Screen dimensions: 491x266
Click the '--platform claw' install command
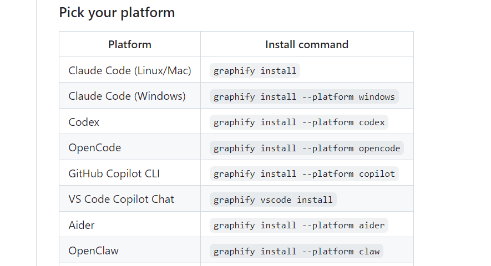296,251
